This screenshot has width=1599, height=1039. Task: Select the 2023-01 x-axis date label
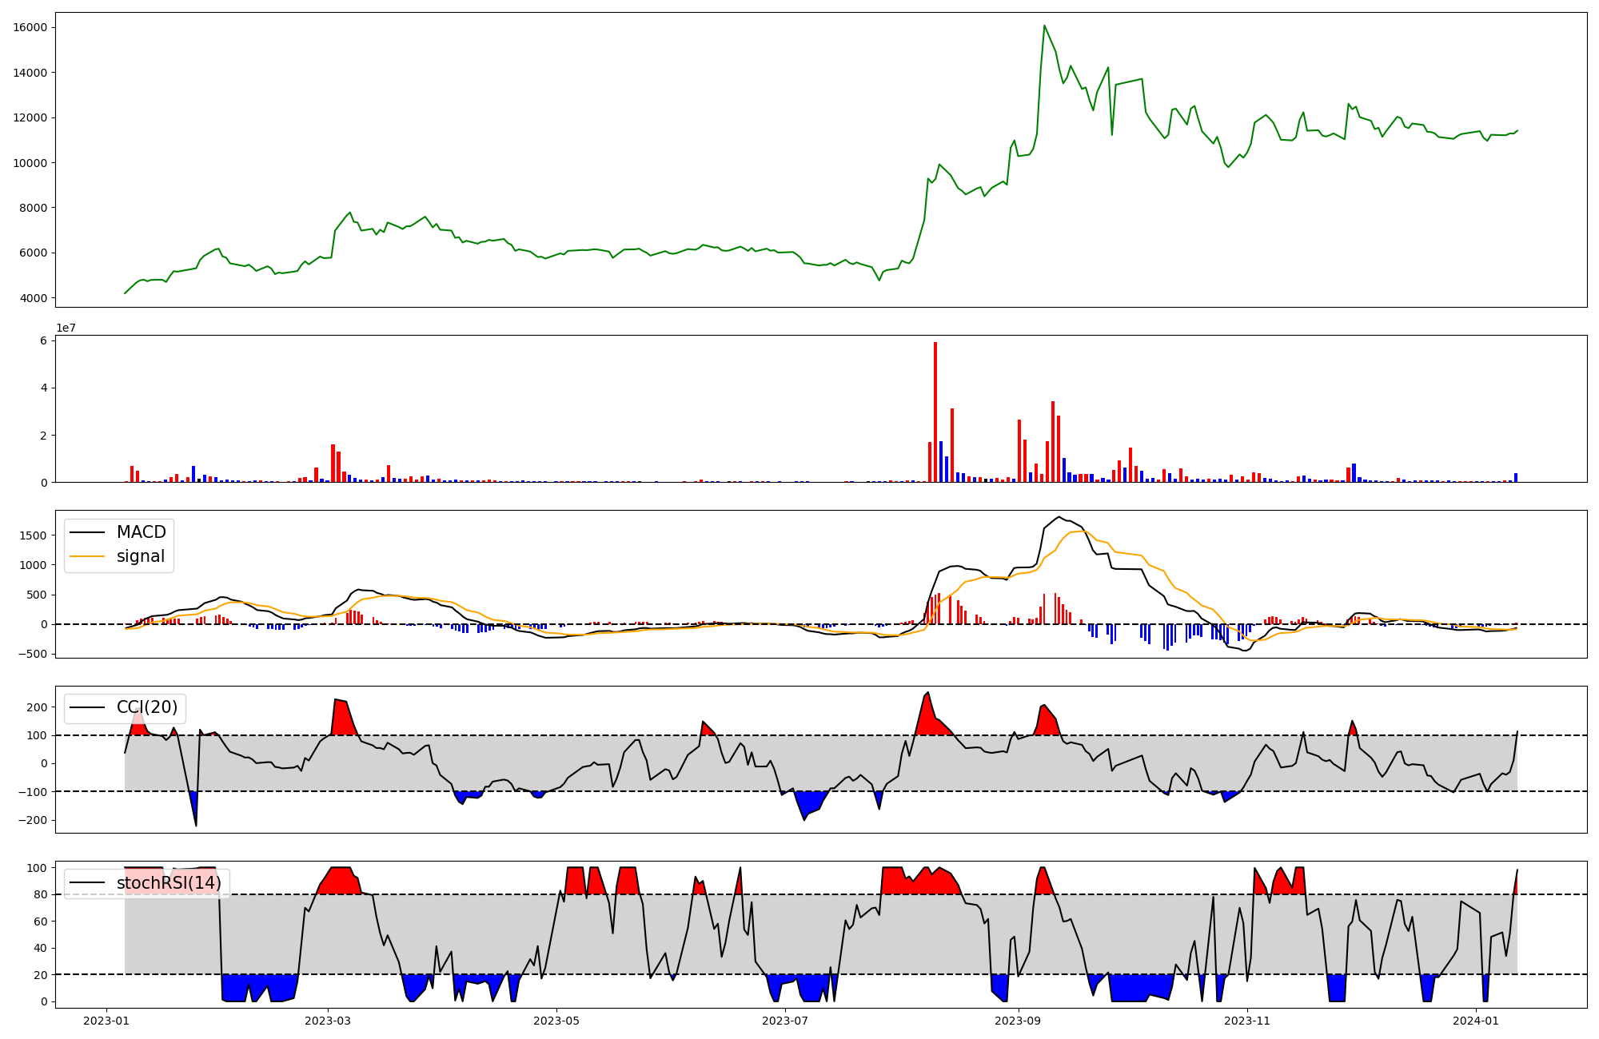(106, 1021)
